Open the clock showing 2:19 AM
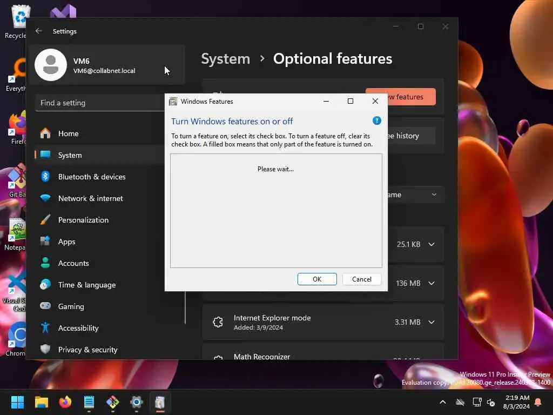The image size is (553, 415). (517, 402)
